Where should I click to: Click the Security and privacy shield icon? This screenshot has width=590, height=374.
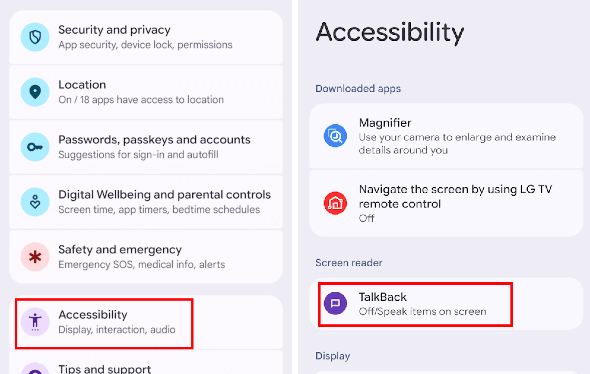35,37
